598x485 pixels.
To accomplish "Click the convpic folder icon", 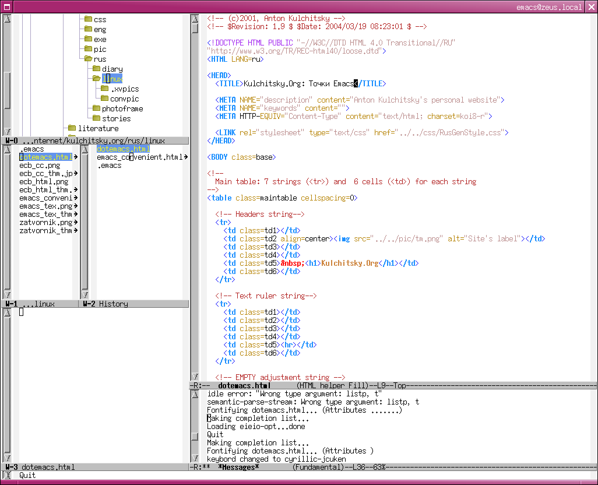I will coord(104,99).
